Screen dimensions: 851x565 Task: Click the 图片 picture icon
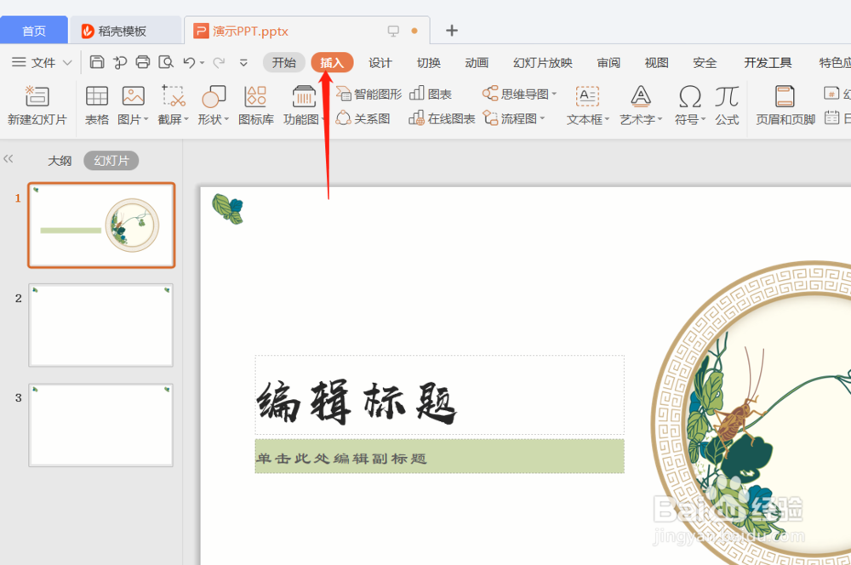(133, 96)
